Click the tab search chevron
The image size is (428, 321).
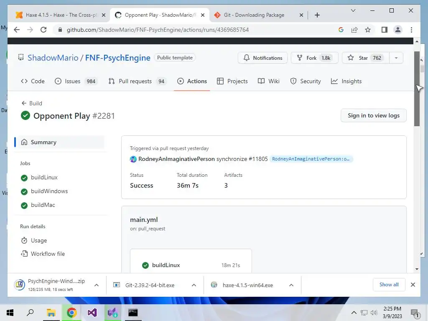(353, 10)
